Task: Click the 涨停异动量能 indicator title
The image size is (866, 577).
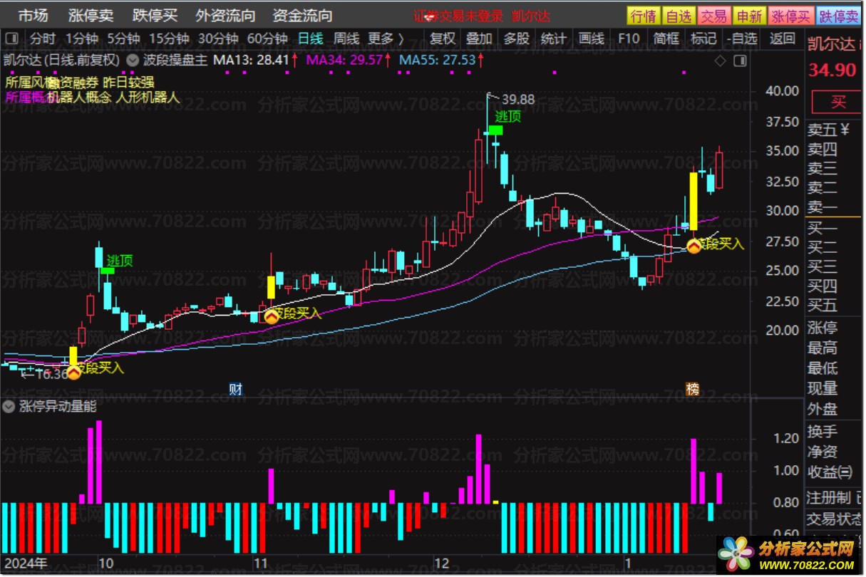Action: pos(58,407)
